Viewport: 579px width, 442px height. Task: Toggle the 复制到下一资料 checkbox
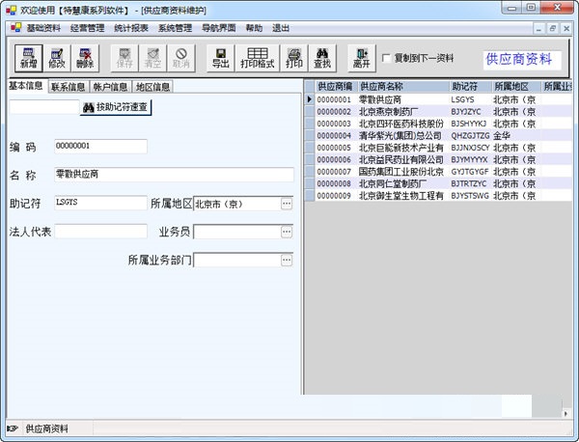point(386,58)
